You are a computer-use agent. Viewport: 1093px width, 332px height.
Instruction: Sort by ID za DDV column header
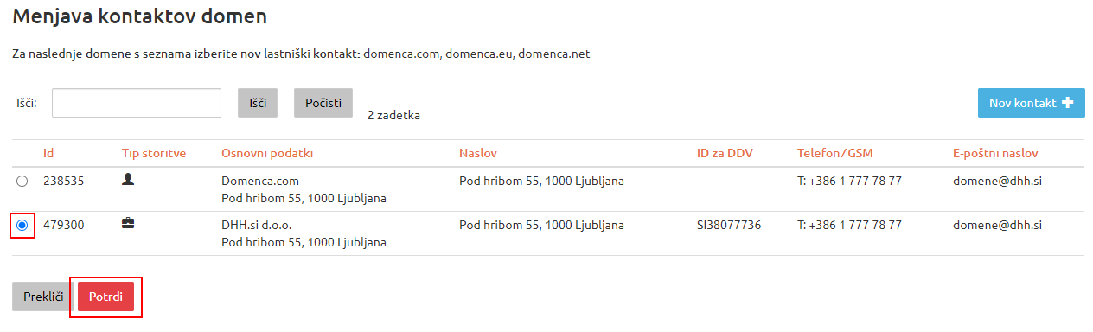click(x=725, y=153)
